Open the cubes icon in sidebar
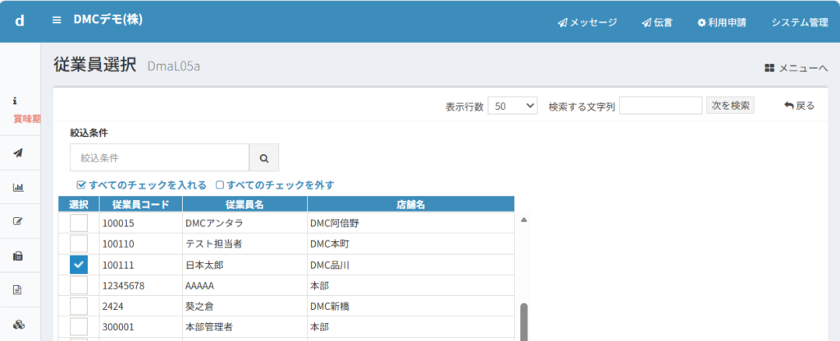This screenshot has height=341, width=840. click(18, 324)
